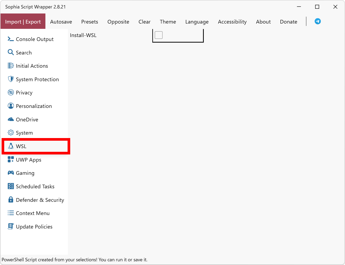Click the PowerShell Script created status message
Image resolution: width=345 pixels, height=265 pixels.
tap(75, 260)
